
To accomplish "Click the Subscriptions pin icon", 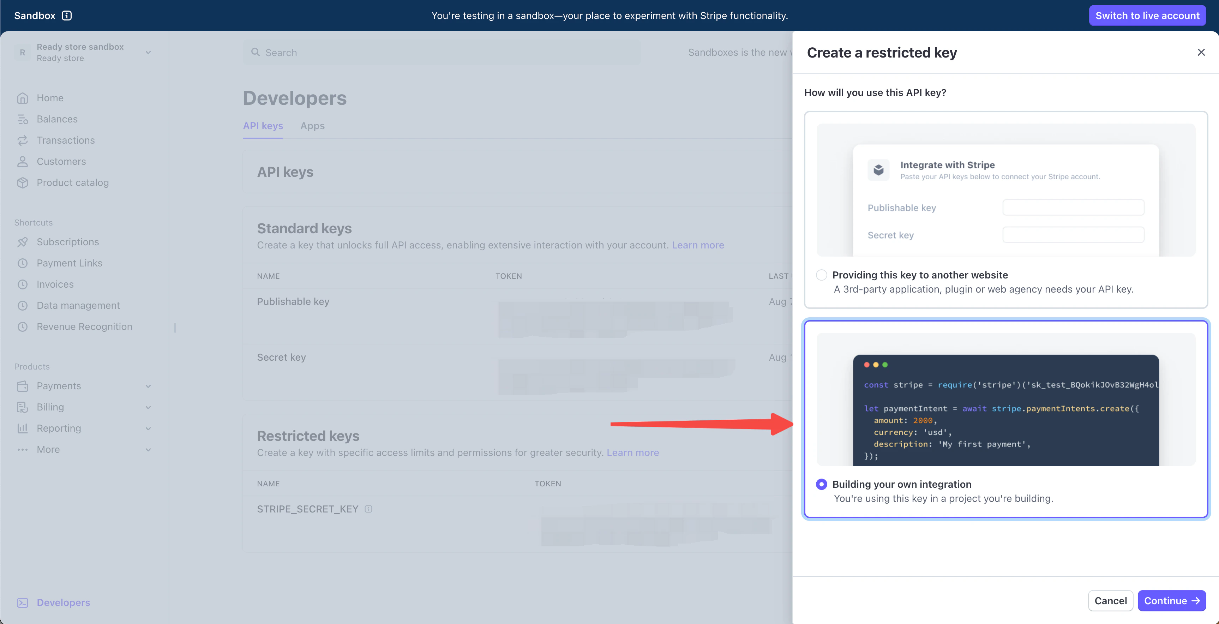I will (23, 242).
